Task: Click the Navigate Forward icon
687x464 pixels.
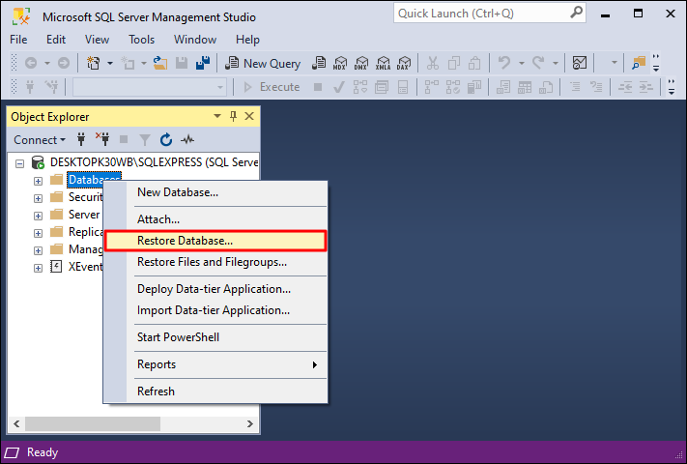Action: (x=64, y=64)
